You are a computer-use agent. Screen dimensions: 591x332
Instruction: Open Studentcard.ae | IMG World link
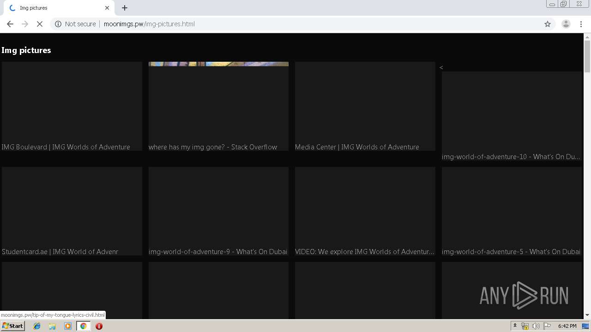60,252
